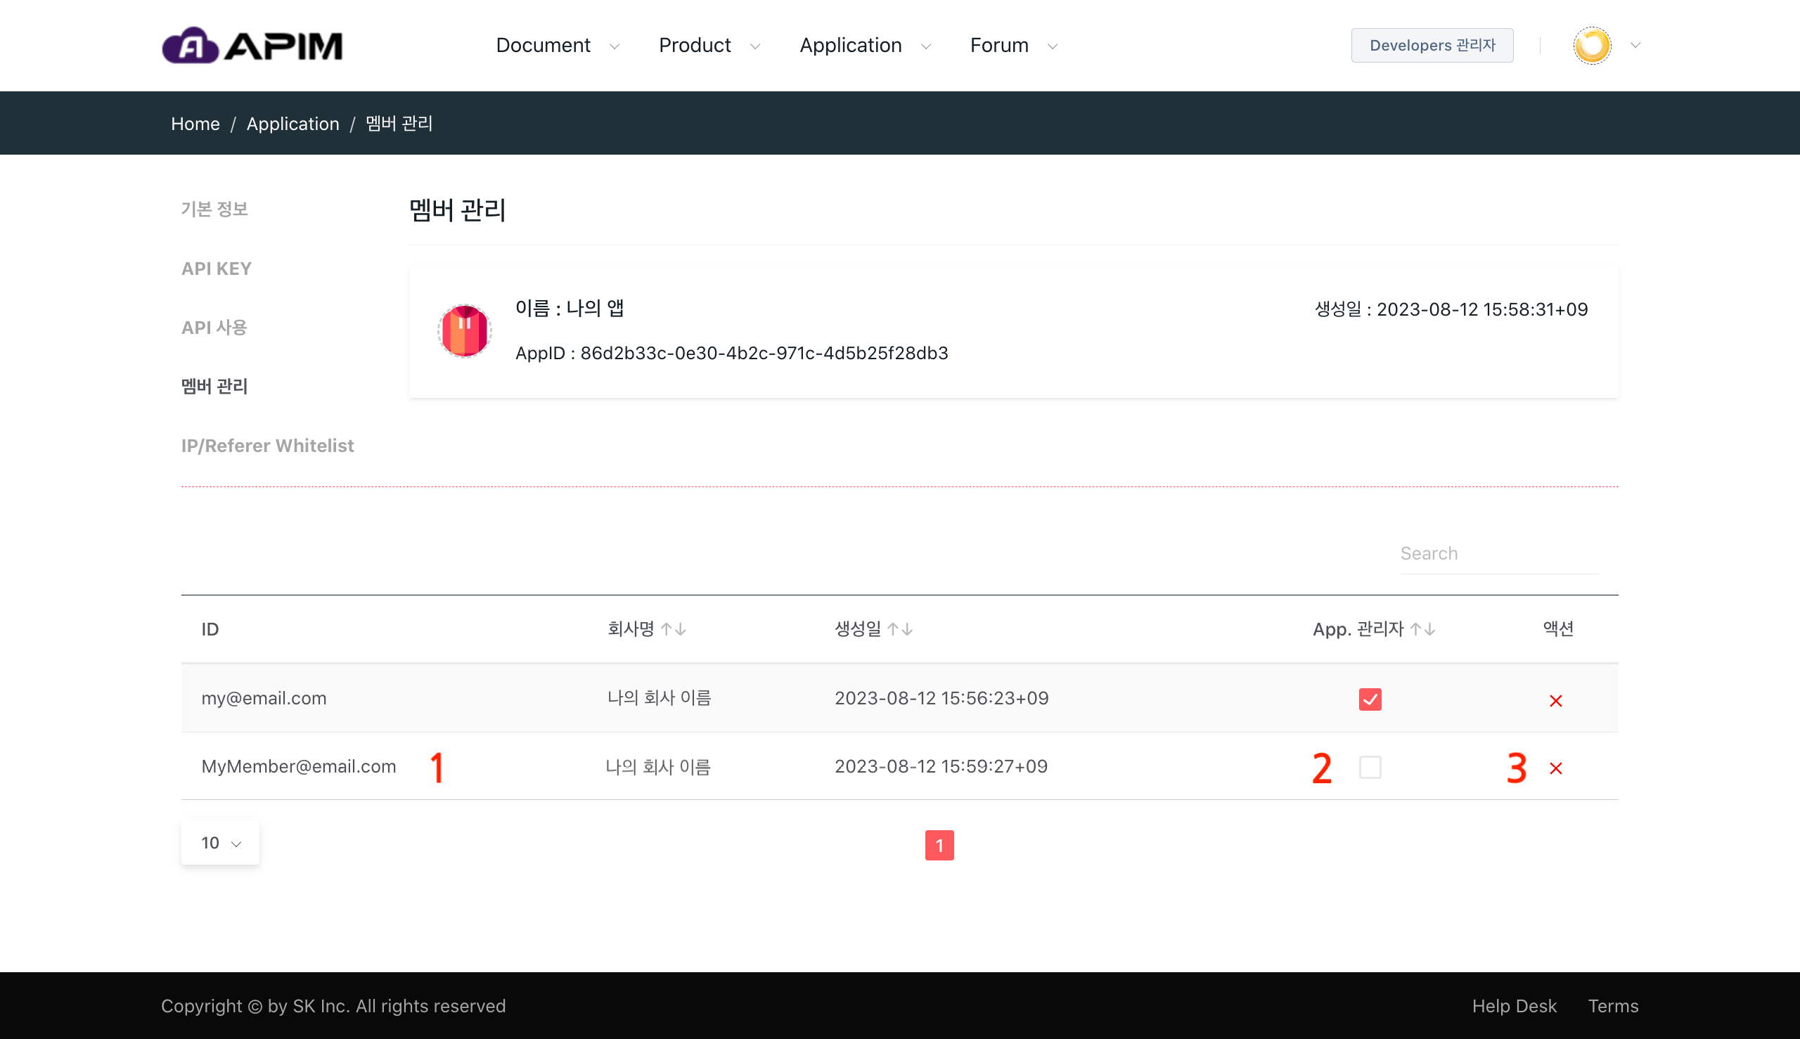Uncheck App admin for my@email.com
This screenshot has width=1800, height=1039.
click(1370, 699)
